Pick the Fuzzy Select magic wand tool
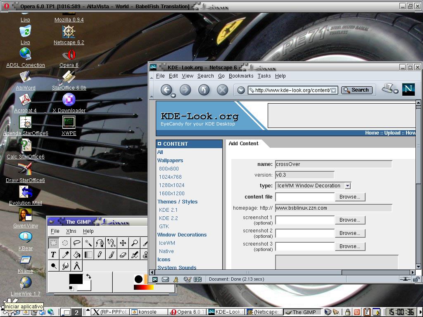This screenshot has height=317, width=423. tap(88, 243)
